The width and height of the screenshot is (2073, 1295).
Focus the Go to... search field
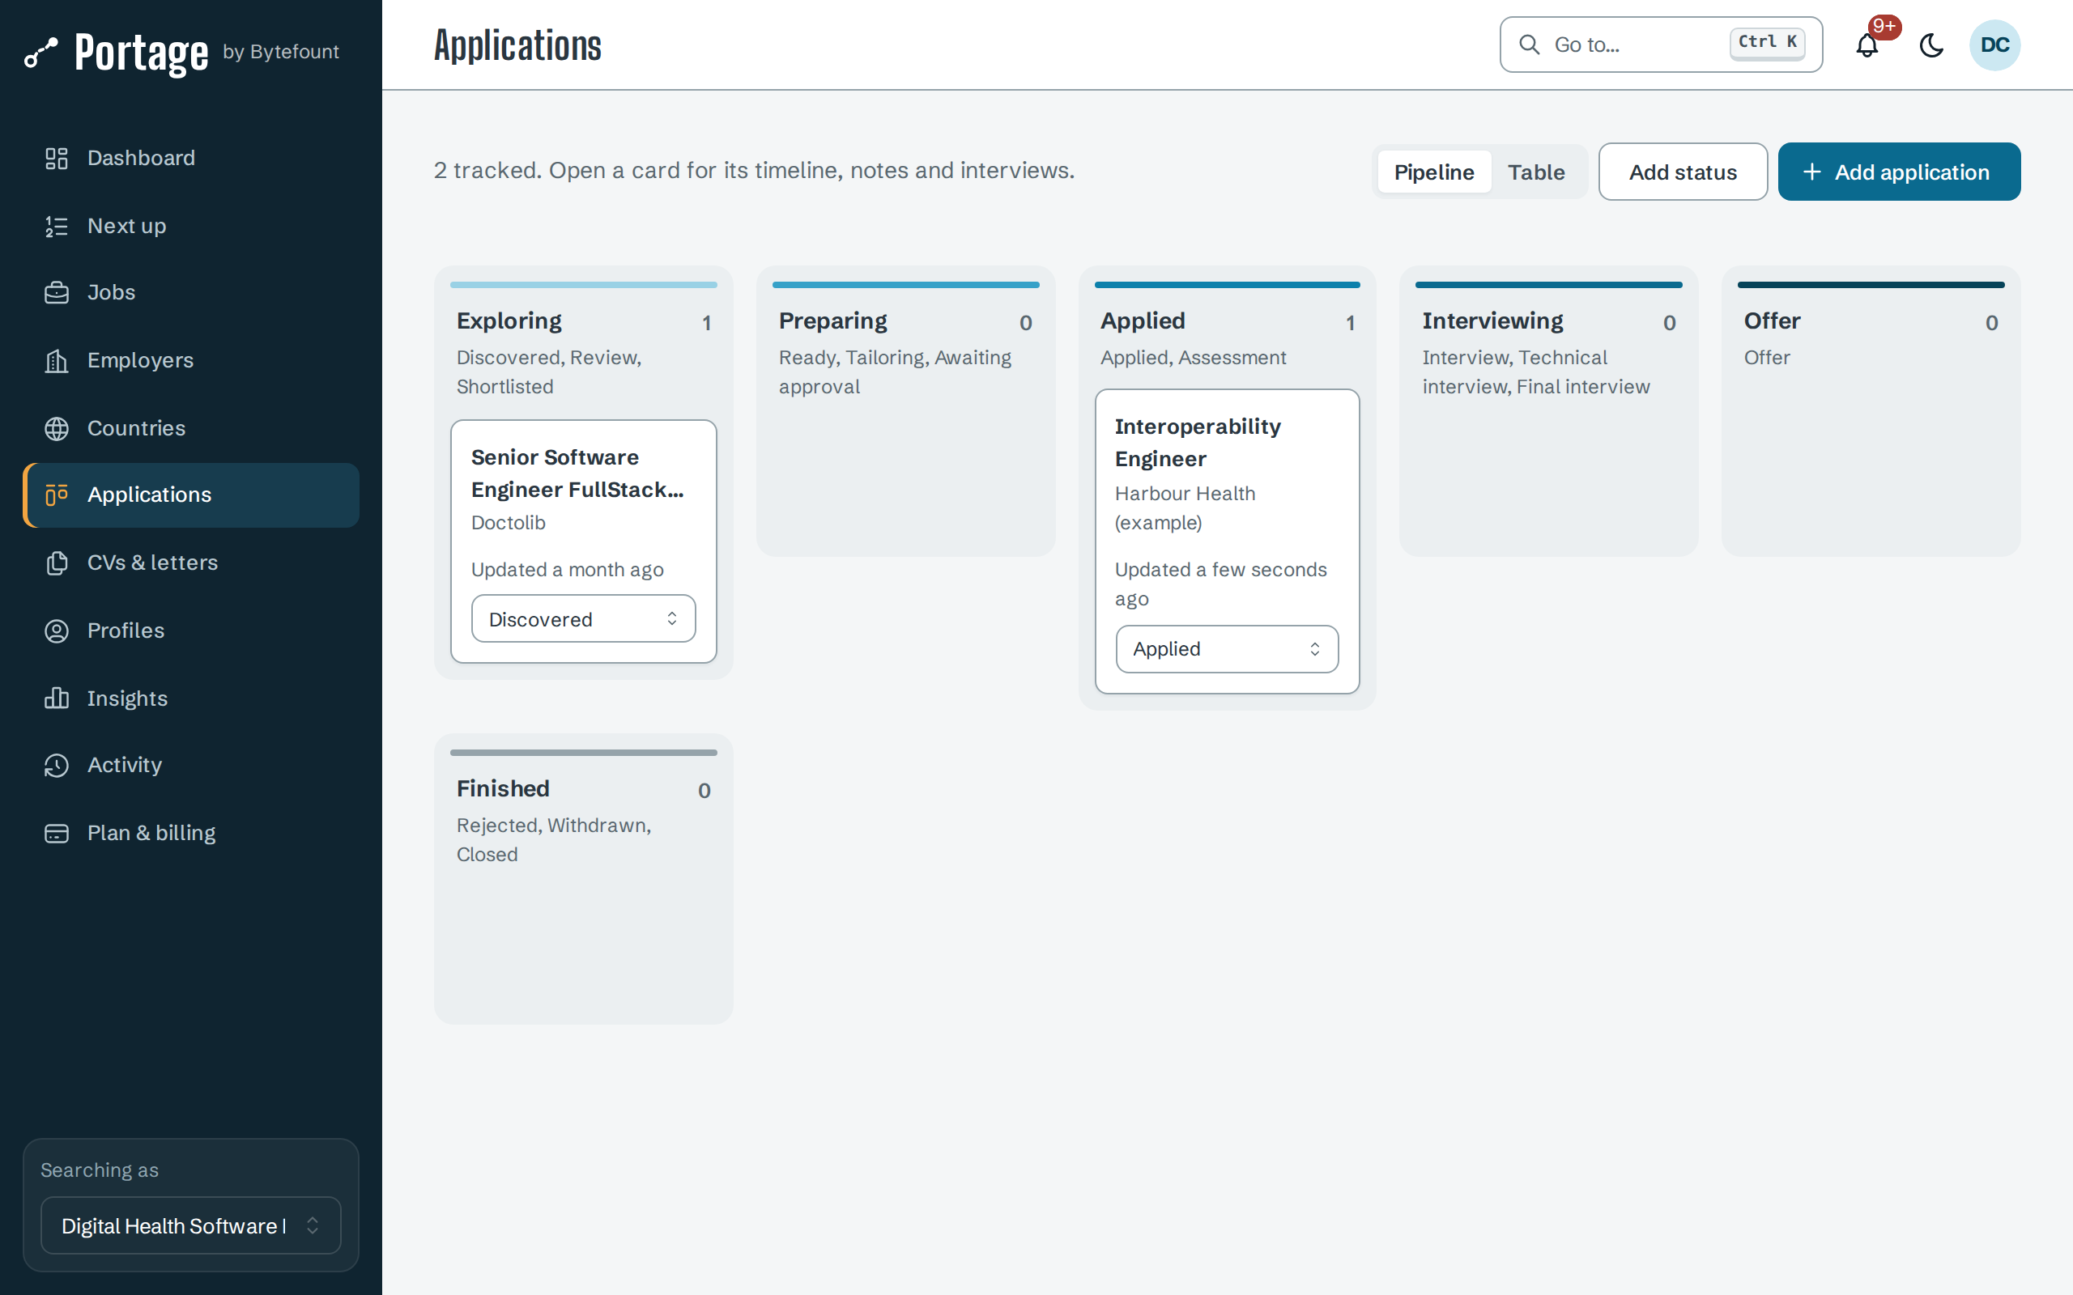coord(1661,45)
